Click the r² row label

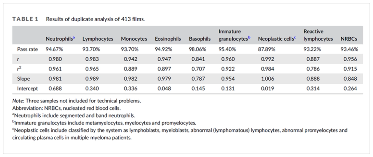(19, 69)
